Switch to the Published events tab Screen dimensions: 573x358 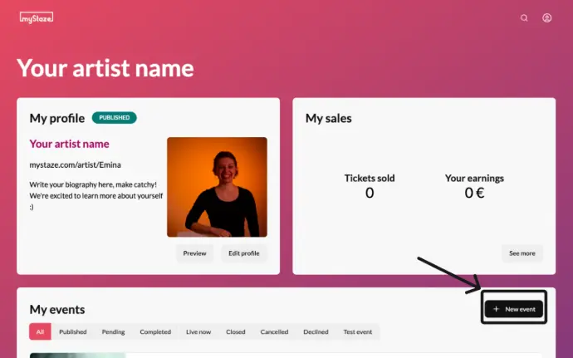73,331
